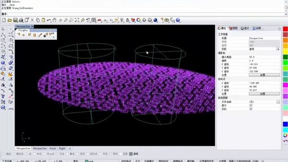
Task: Create spotlight from the Lights toolbar
Action: tap(18, 35)
